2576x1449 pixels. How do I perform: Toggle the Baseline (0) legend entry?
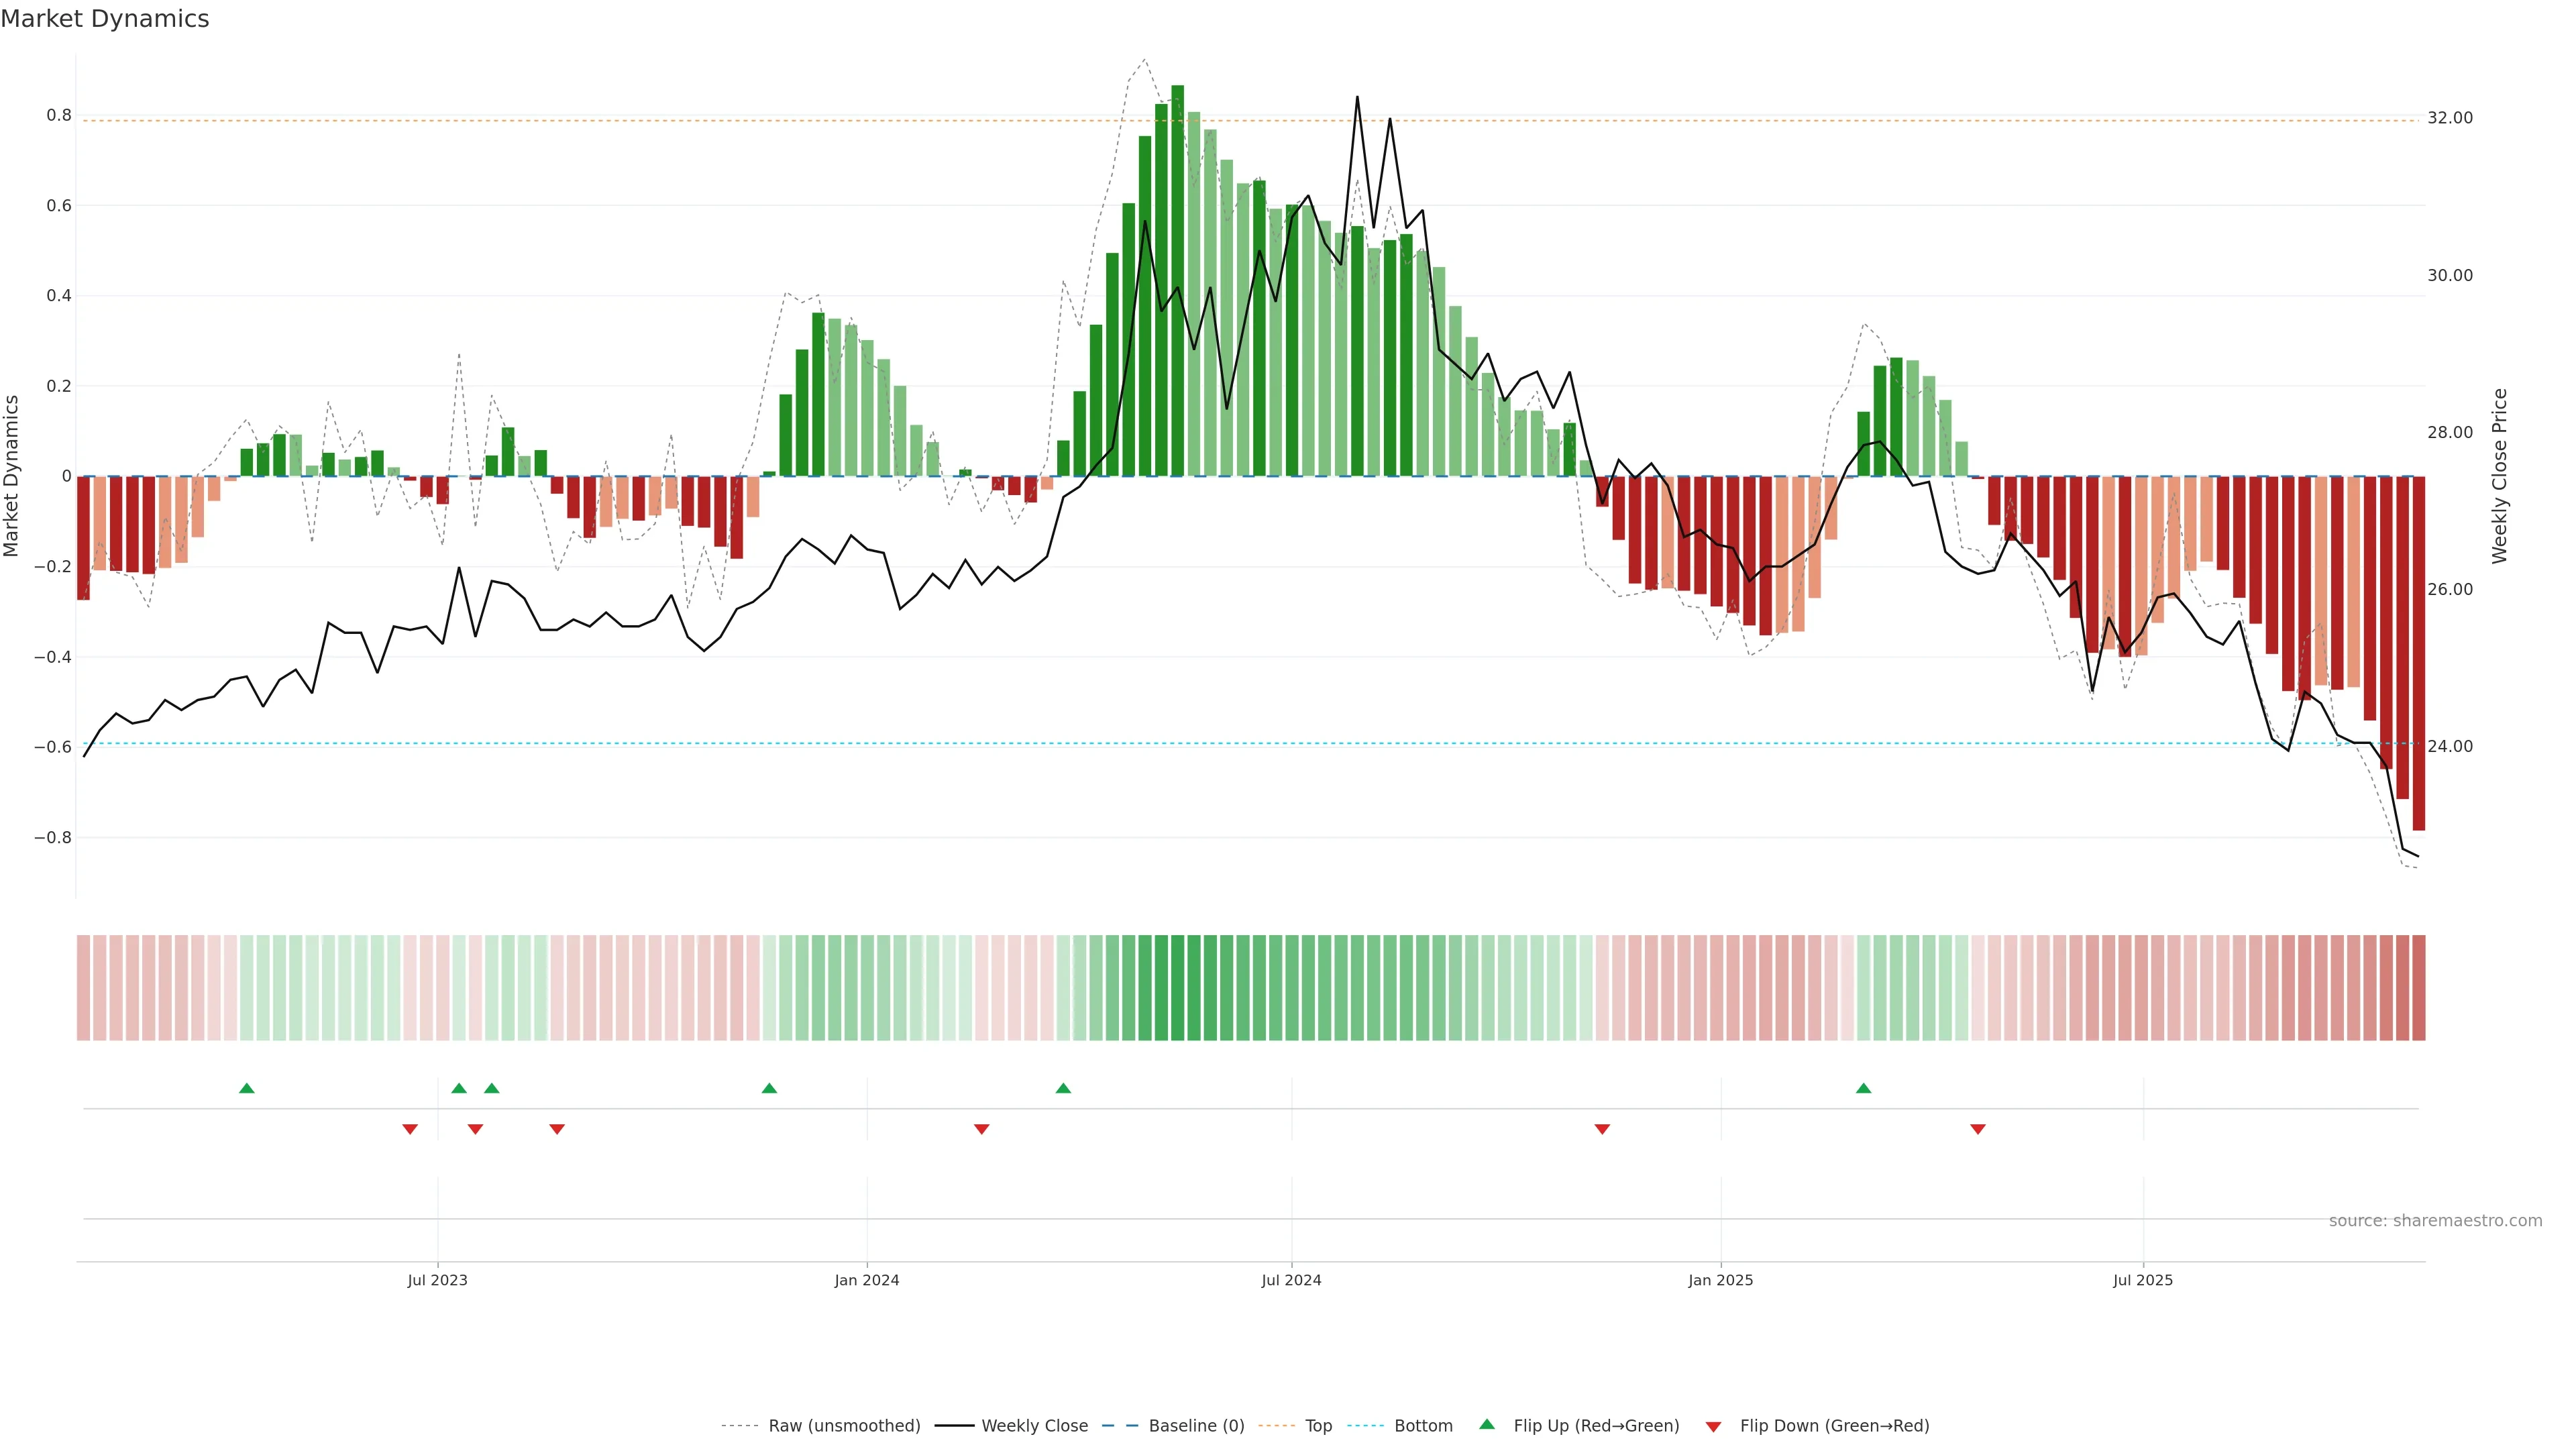tap(1196, 1426)
